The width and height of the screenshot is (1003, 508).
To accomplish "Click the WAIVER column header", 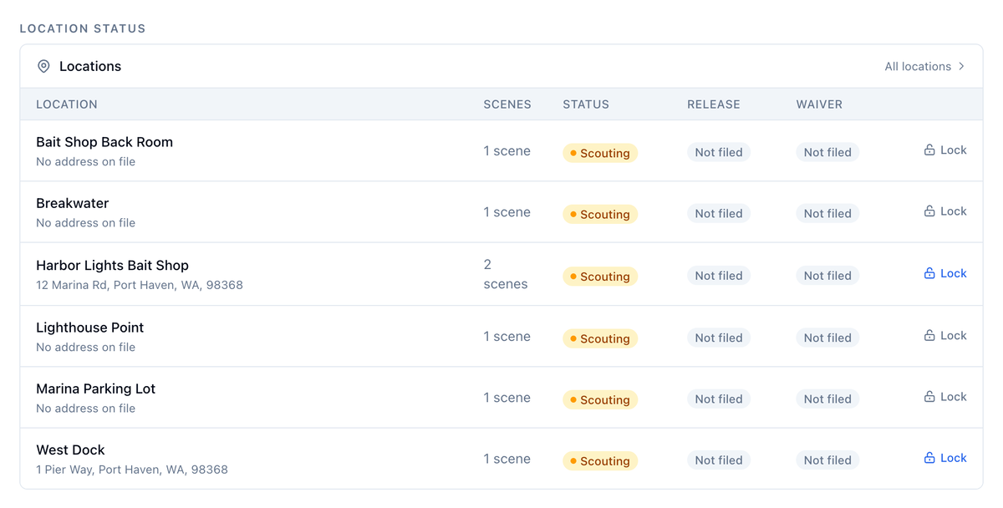I will tap(819, 104).
